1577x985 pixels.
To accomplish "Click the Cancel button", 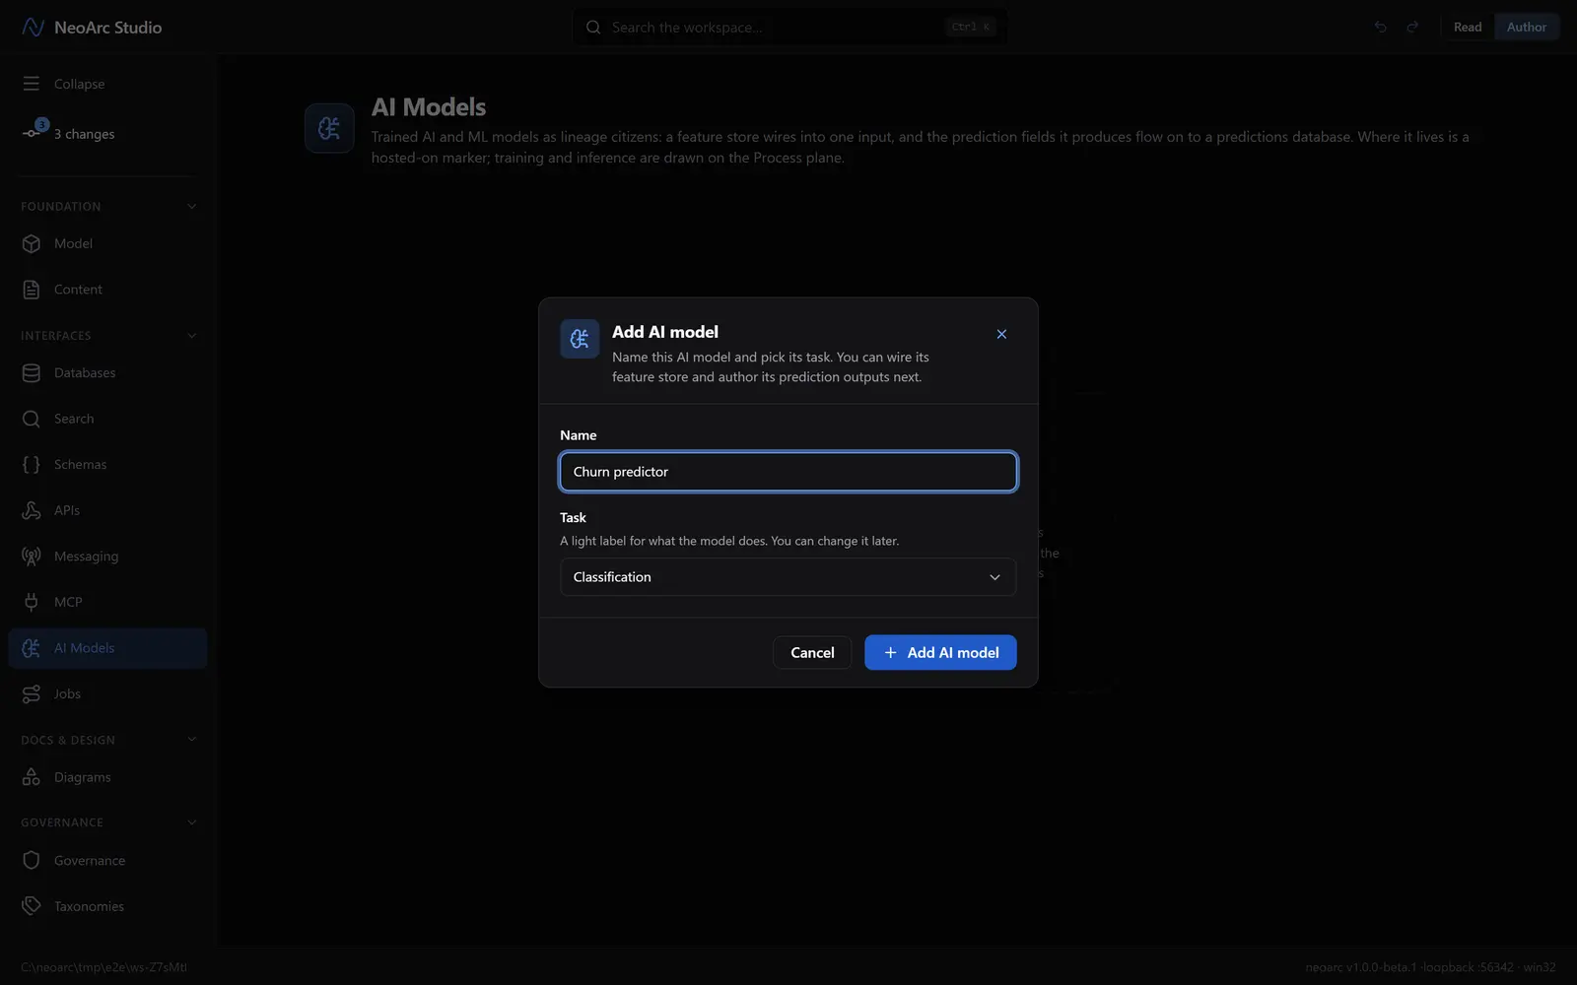I will click(x=812, y=652).
